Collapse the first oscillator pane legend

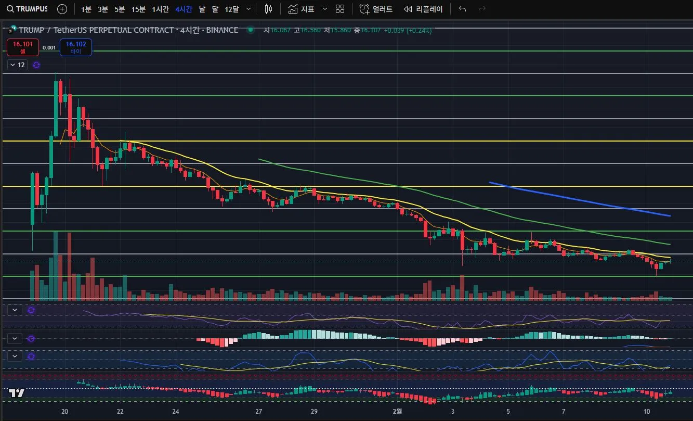click(15, 310)
